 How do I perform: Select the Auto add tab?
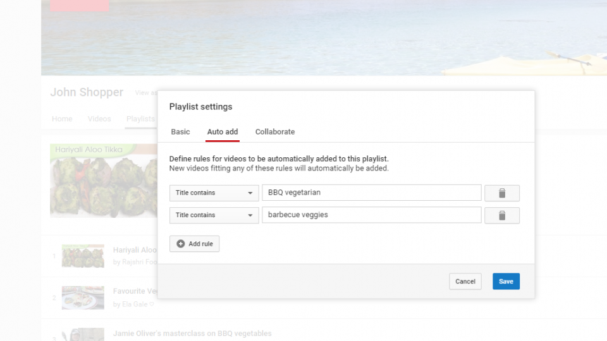point(223,132)
